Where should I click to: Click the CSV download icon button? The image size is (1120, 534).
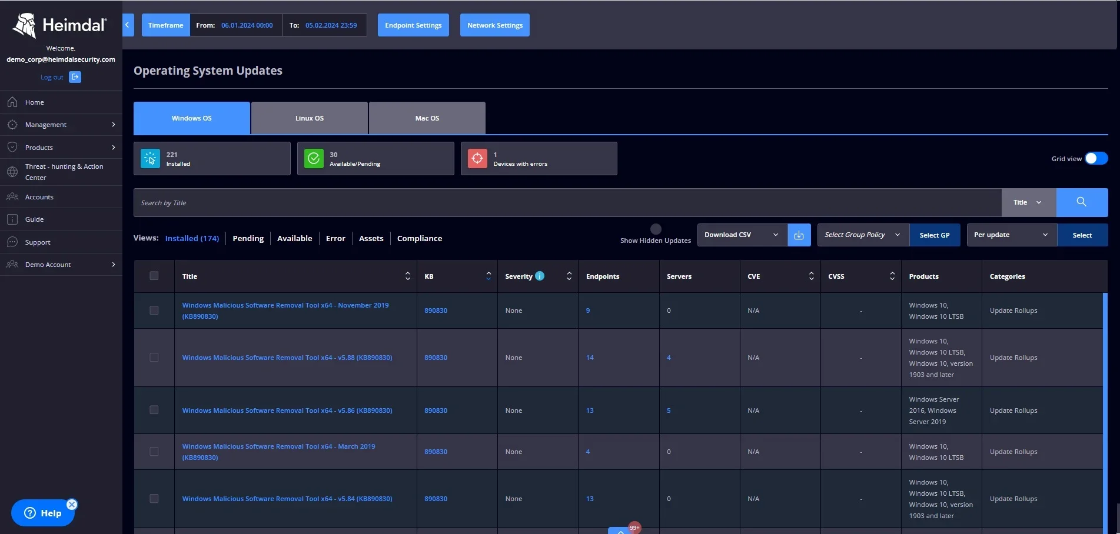coord(799,235)
